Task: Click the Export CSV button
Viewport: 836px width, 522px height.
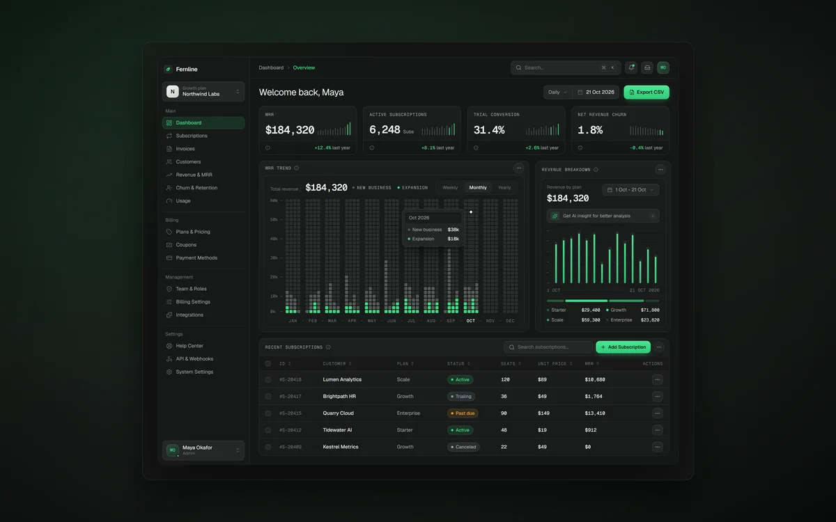Action: point(647,92)
